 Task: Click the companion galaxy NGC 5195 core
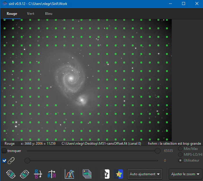tap(82, 100)
